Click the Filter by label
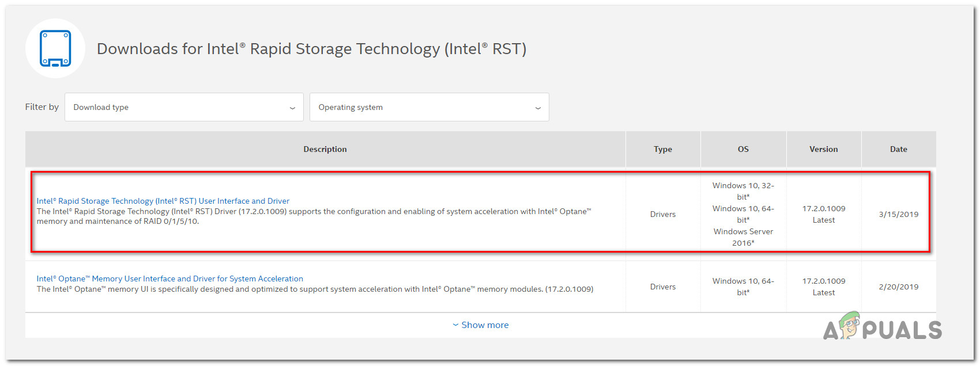The width and height of the screenshot is (980, 366). click(42, 107)
